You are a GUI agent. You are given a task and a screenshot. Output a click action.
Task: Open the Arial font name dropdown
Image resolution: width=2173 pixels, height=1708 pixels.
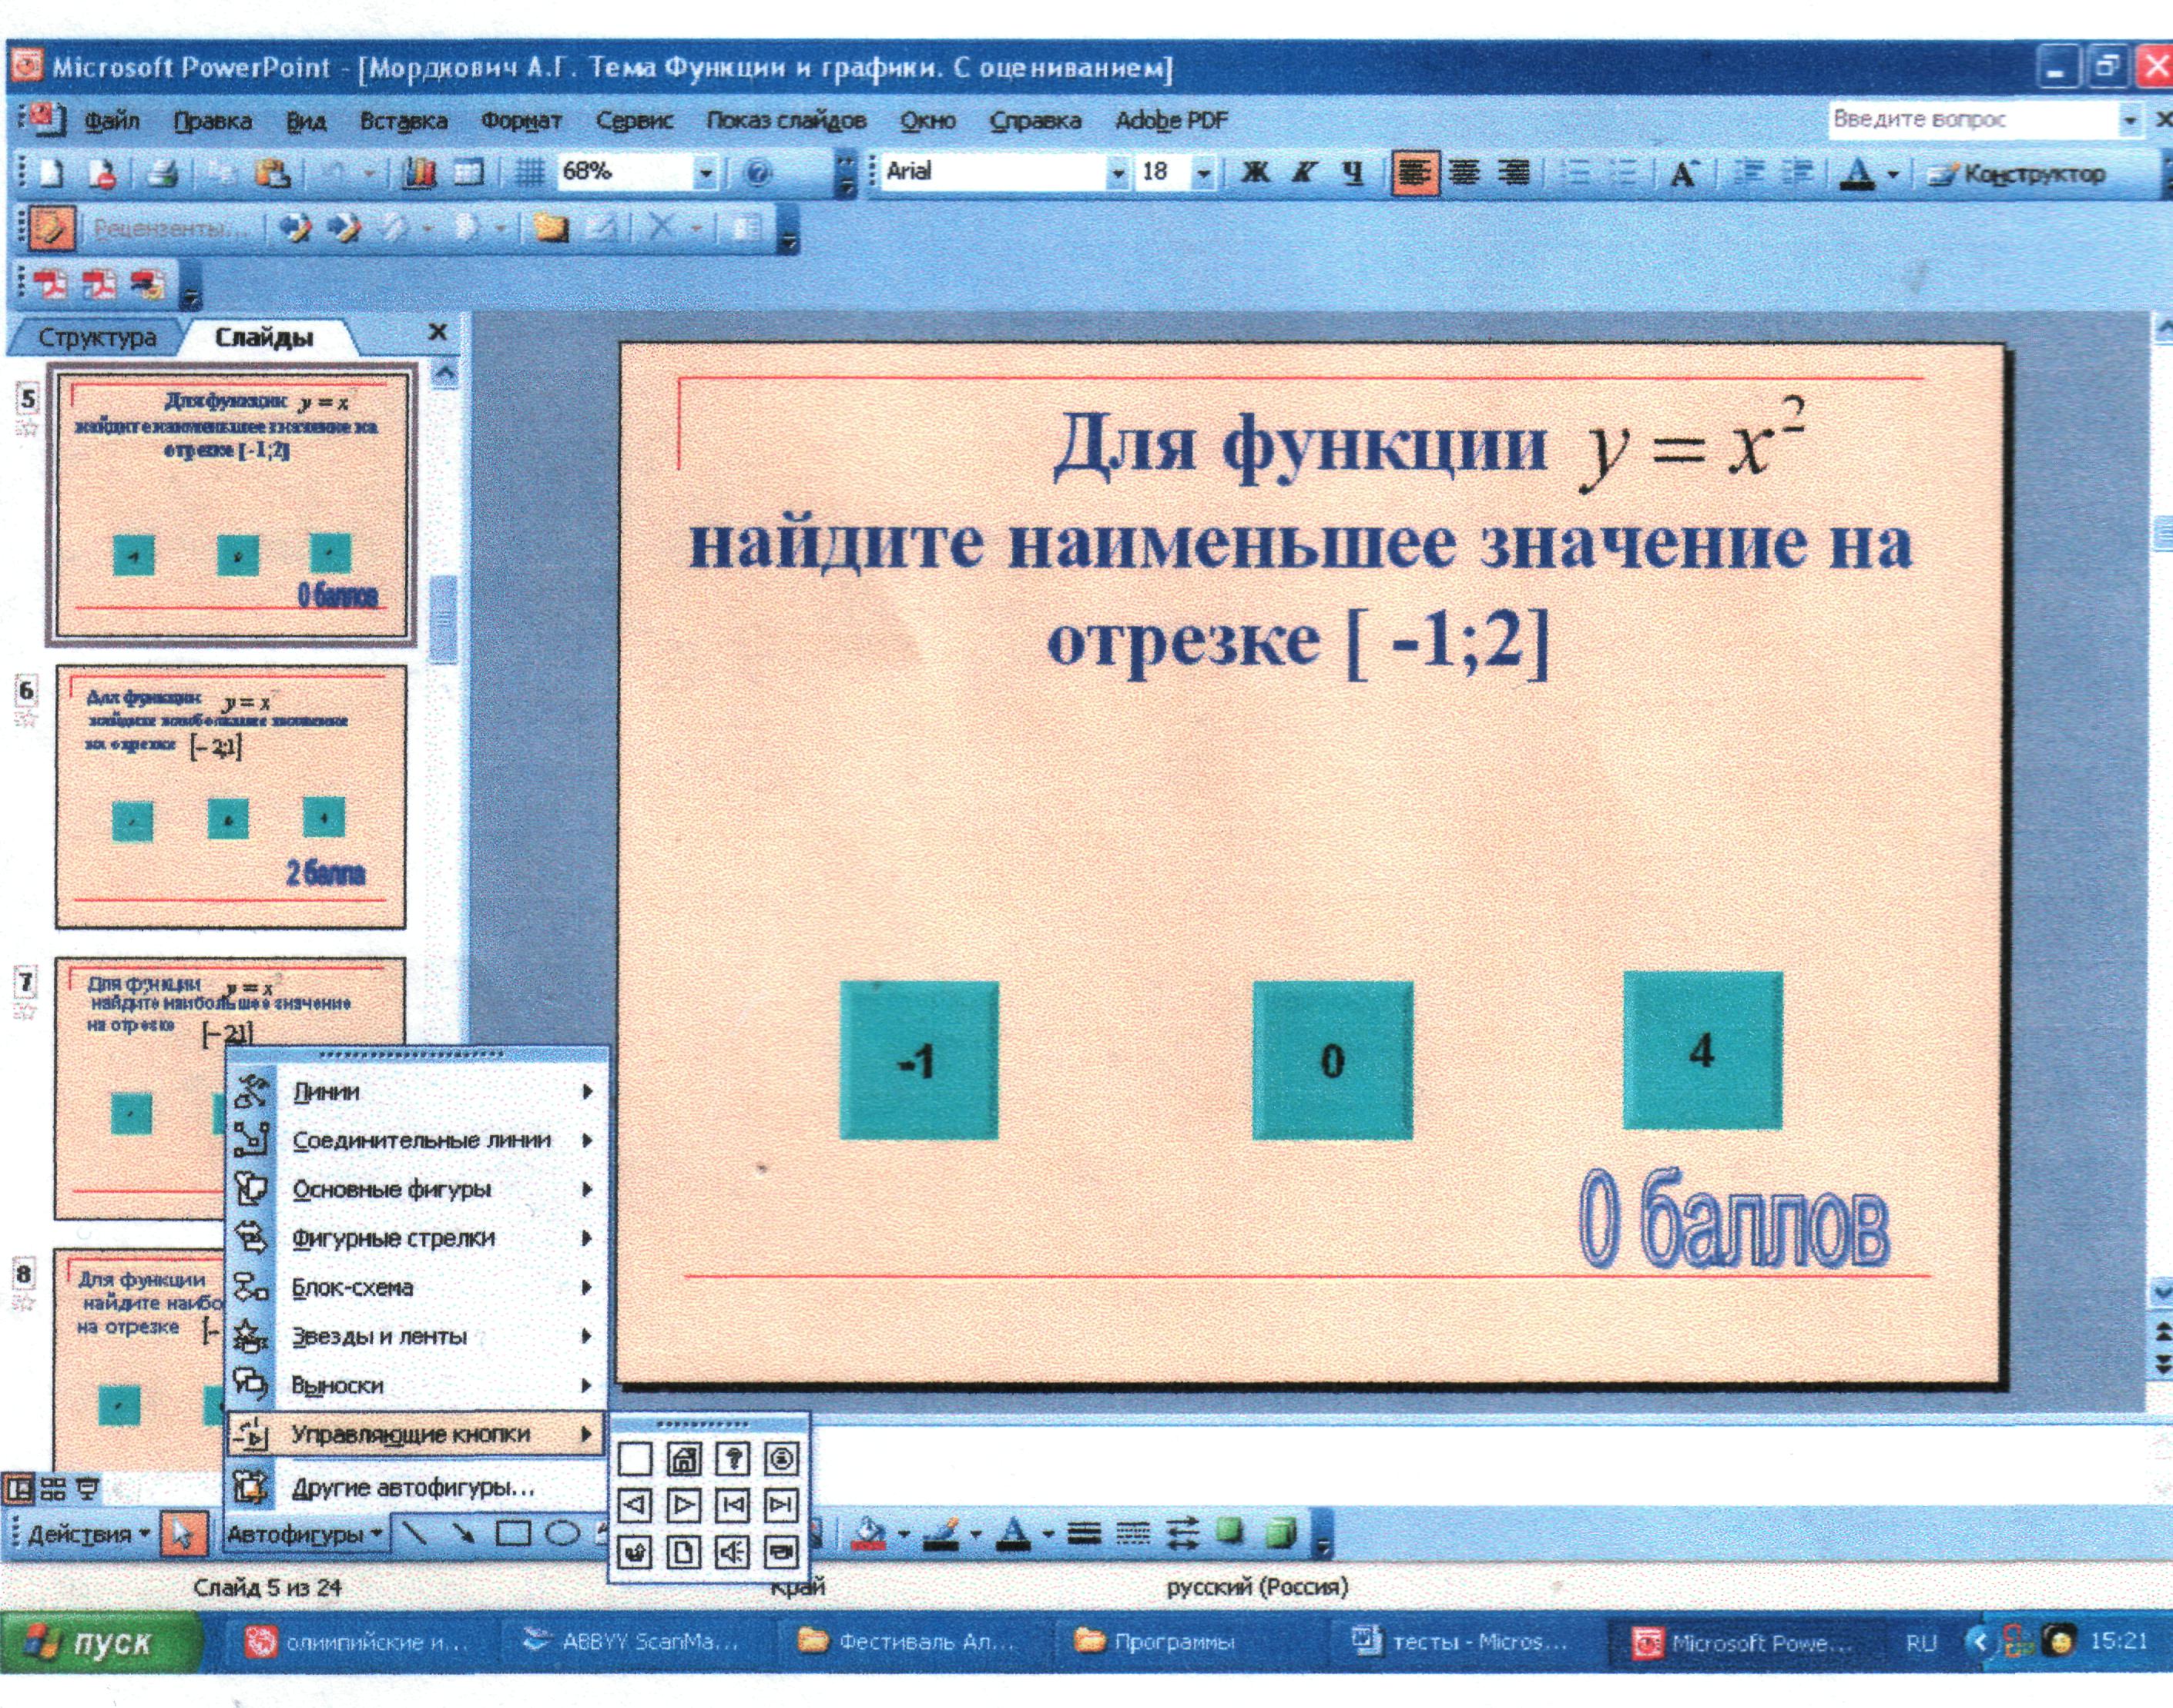(x=1118, y=174)
